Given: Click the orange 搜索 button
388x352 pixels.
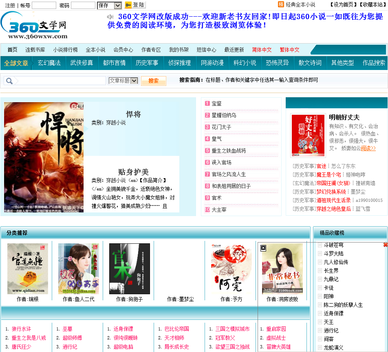Looking at the screenshot, I should (x=153, y=81).
